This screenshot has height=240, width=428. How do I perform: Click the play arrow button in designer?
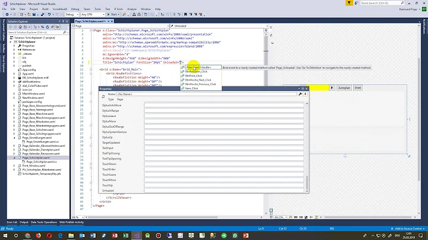tap(332, 88)
